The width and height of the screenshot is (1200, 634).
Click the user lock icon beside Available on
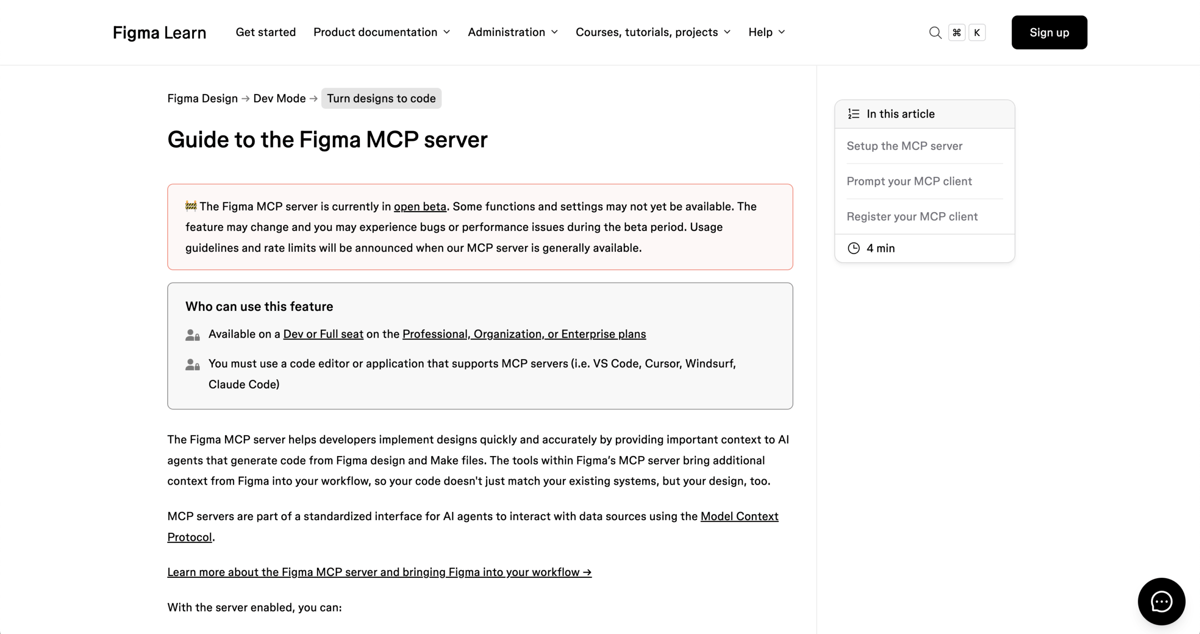pyautogui.click(x=192, y=335)
